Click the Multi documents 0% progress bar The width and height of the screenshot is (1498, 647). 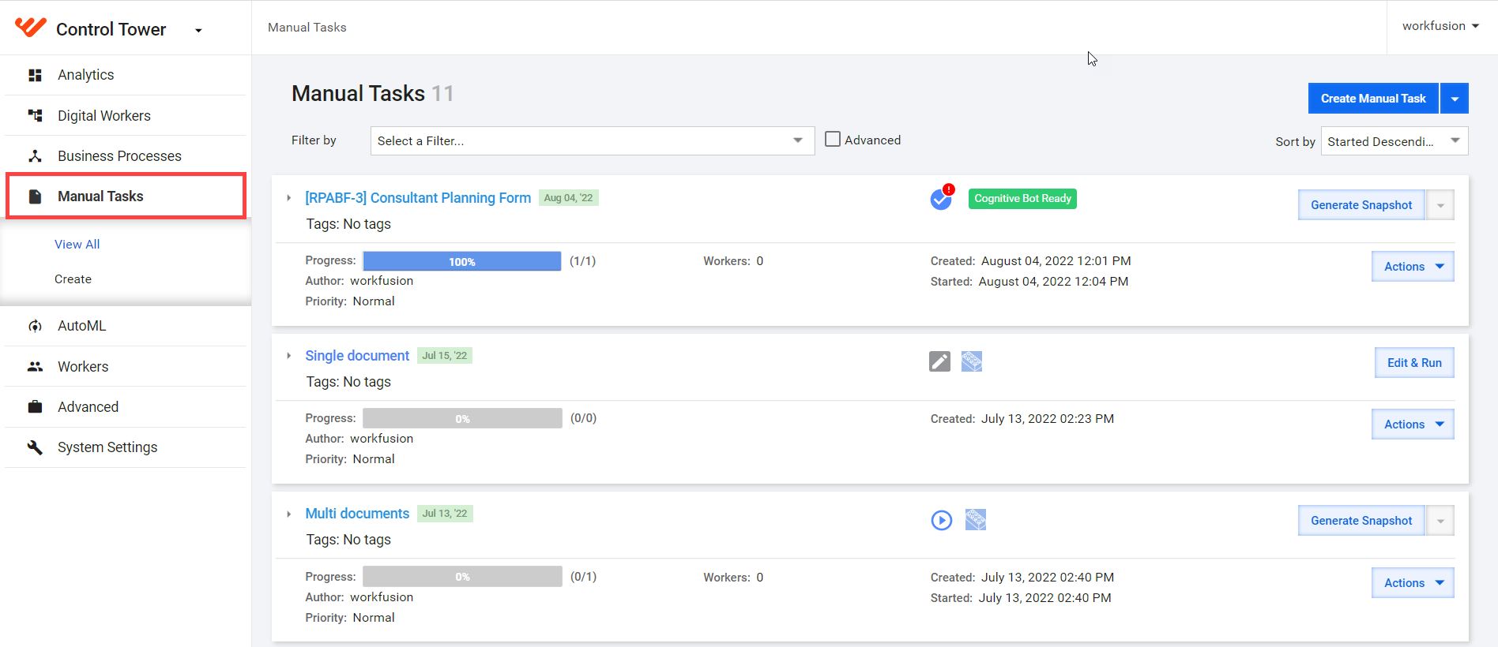(x=462, y=577)
